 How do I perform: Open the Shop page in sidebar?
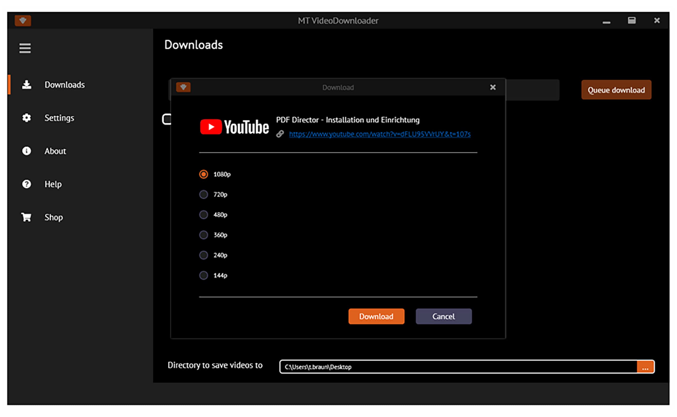[53, 217]
